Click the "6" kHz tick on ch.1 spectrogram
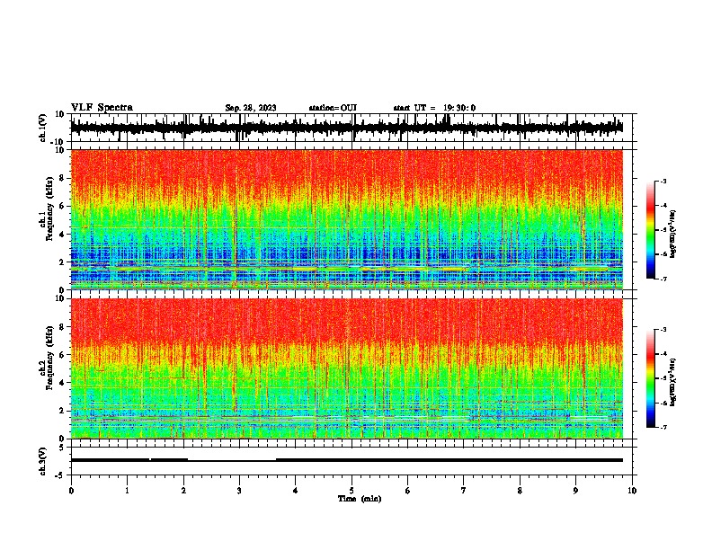 [x=62, y=206]
